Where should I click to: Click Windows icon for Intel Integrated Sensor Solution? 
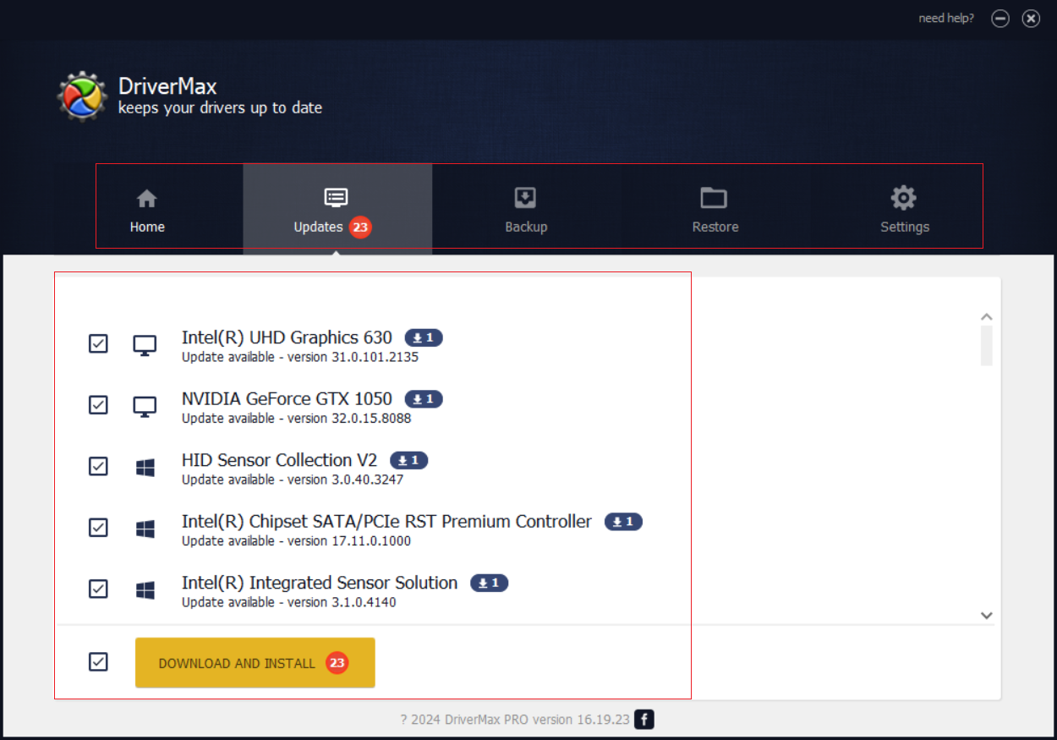[x=145, y=590]
